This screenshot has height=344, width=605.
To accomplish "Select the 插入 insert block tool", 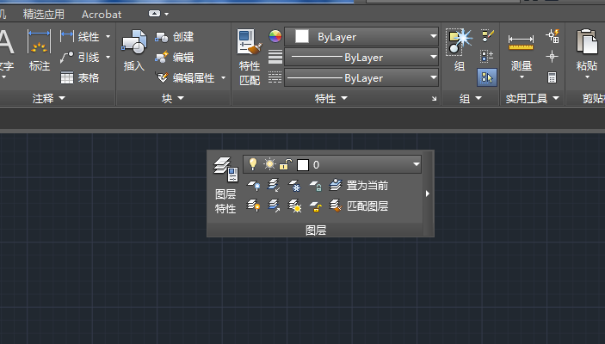I will tap(134, 51).
